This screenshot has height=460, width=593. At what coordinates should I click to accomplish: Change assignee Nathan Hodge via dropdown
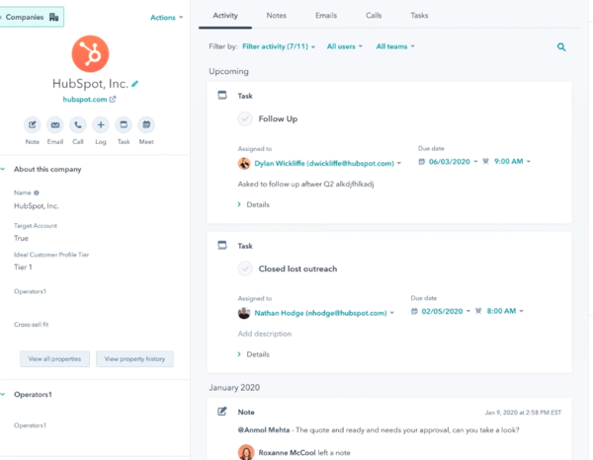[324, 313]
